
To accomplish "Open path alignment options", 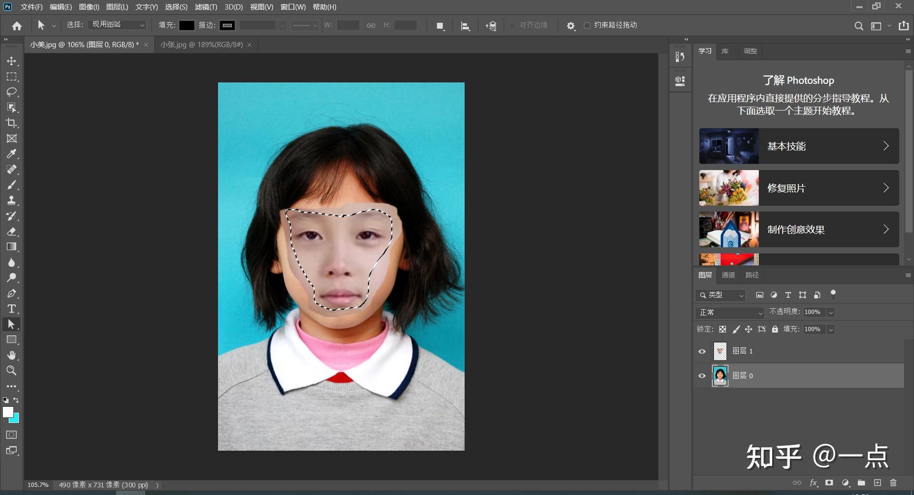I will [x=466, y=26].
